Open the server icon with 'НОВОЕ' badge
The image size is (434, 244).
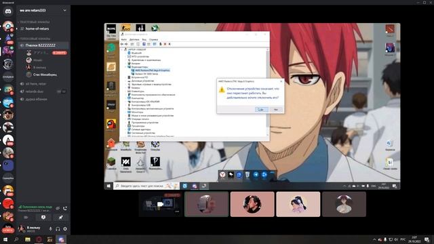(8, 228)
